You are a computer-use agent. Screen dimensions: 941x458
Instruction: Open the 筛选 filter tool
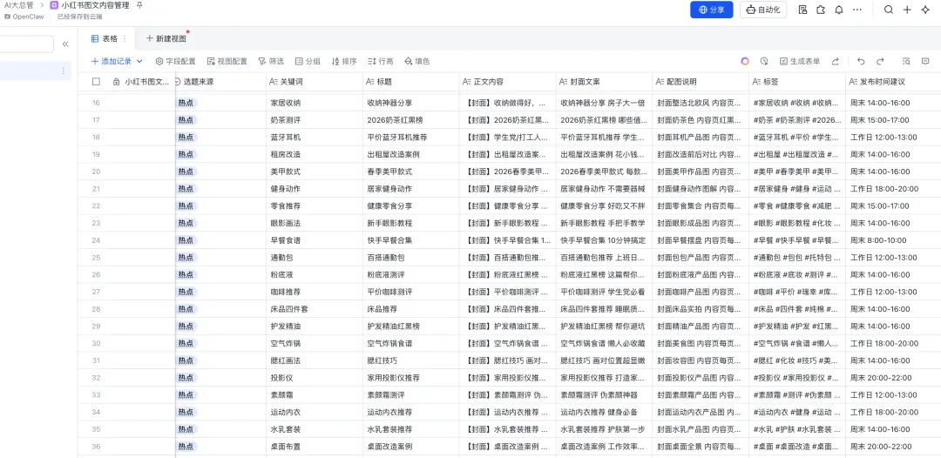[271, 61]
